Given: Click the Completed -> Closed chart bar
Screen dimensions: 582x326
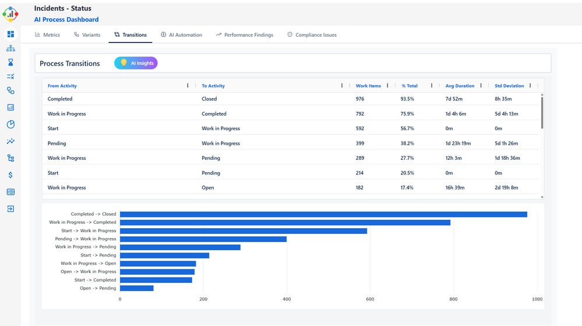Looking at the screenshot, I should tap(323, 214).
